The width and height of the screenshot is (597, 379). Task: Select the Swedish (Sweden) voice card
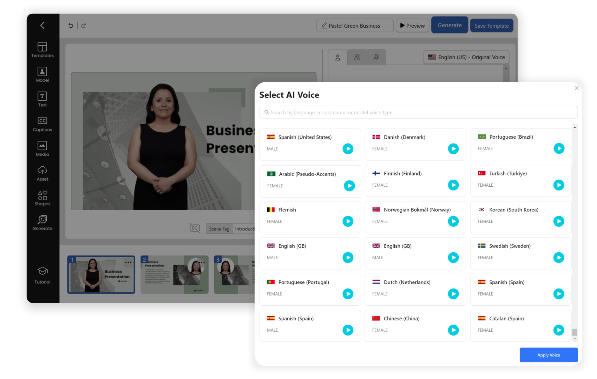pyautogui.click(x=521, y=253)
